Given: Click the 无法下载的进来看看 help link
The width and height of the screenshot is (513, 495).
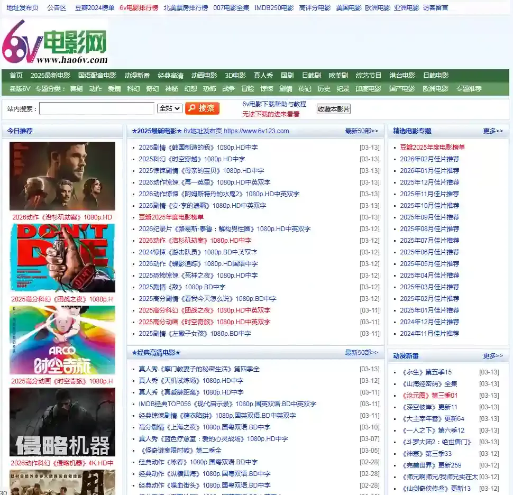Looking at the screenshot, I should 271,114.
